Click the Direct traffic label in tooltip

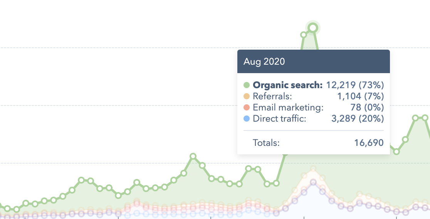pyautogui.click(x=279, y=119)
